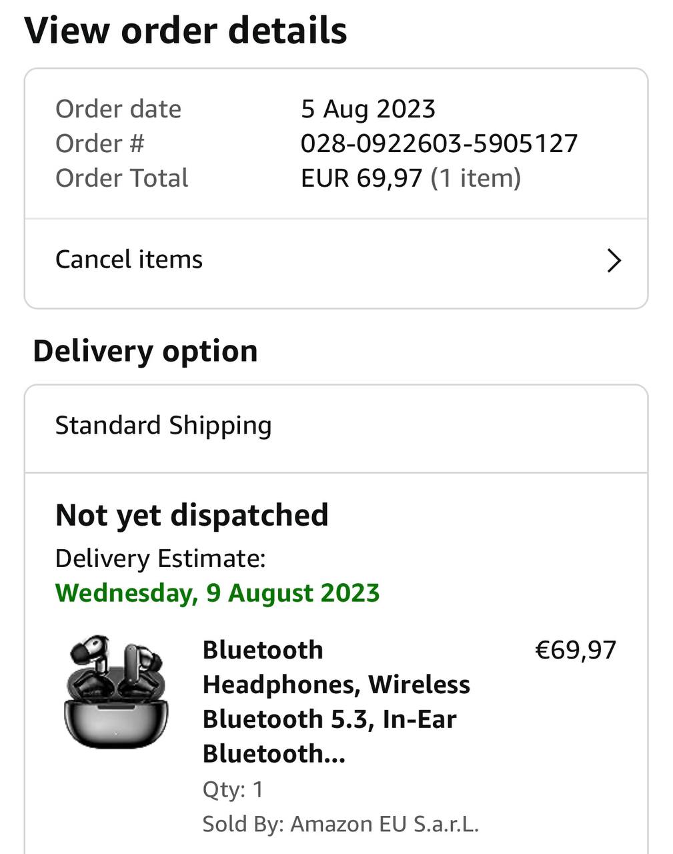Click the EUR 69,97 order total value
Viewport: 673px width, 854px height.
coord(362,178)
